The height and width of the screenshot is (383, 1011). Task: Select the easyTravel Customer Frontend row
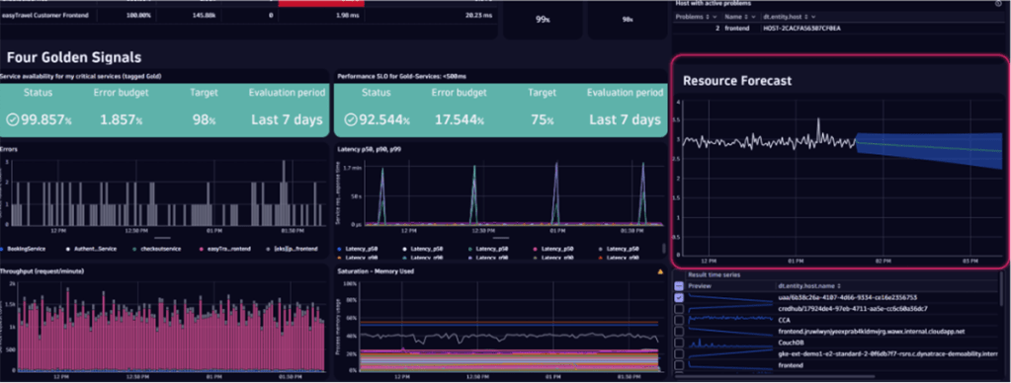tap(248, 15)
